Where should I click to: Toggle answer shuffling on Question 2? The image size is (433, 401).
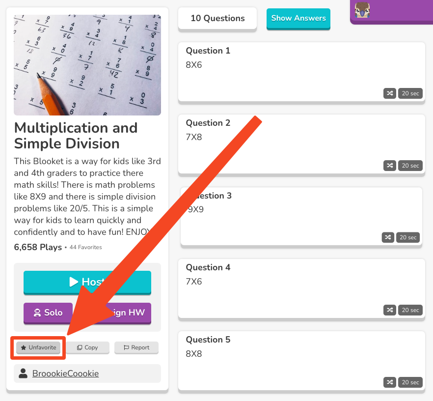coord(390,165)
